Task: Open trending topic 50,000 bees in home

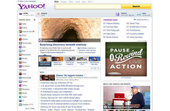Action: coord(138,27)
